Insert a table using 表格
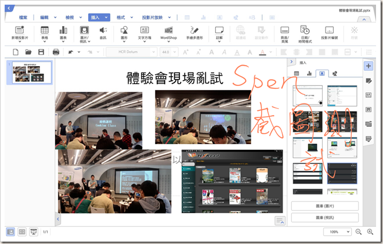This screenshot has height=244, width=383. 45,34
